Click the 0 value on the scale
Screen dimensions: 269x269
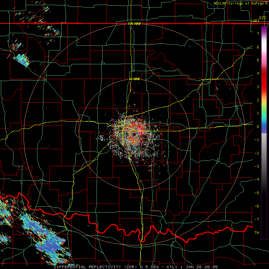(x=258, y=127)
